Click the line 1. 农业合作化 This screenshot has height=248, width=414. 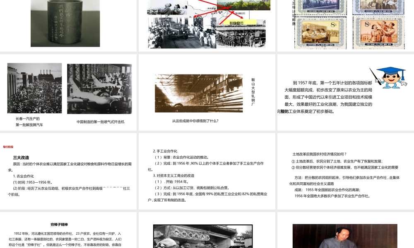tap(23, 176)
